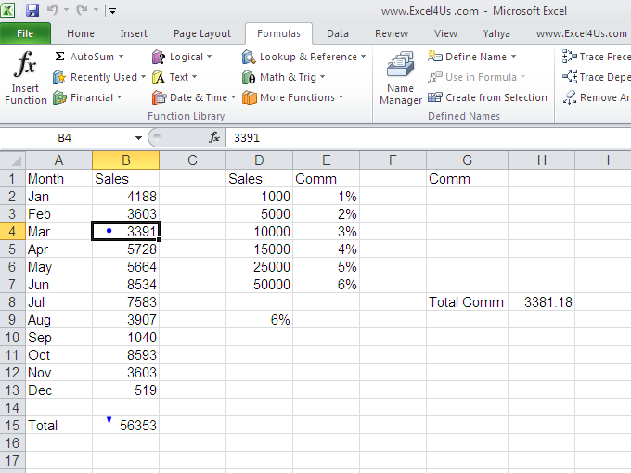Select column D header

(259, 160)
